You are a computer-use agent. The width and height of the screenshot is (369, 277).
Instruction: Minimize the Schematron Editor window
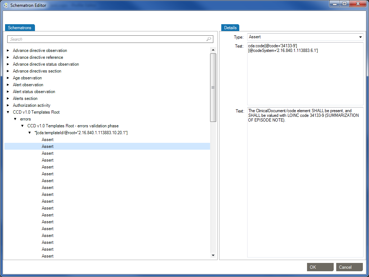click(x=335, y=4)
